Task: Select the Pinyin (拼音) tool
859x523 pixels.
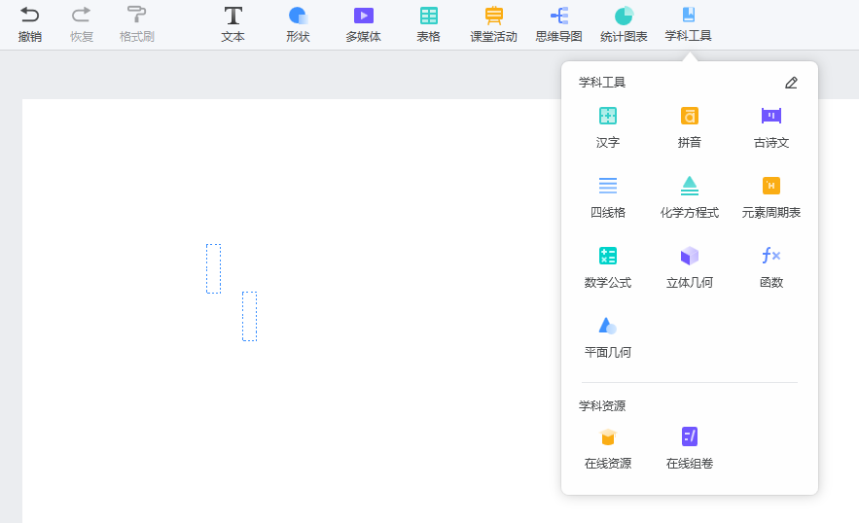Action: click(x=690, y=126)
